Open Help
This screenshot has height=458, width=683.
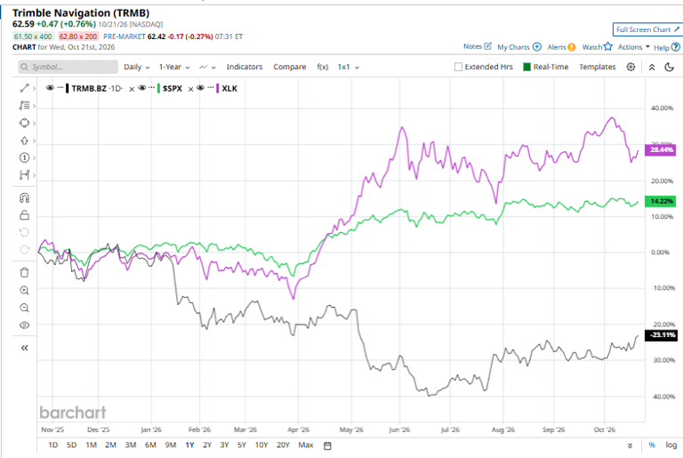[x=667, y=47]
